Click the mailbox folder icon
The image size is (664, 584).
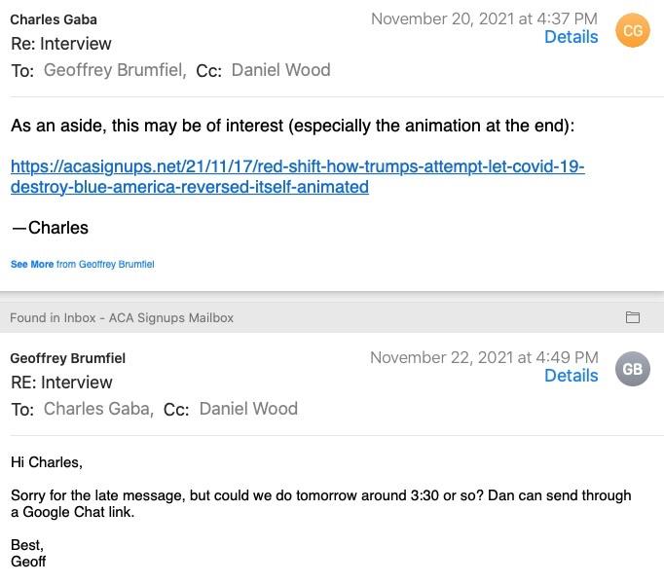tap(633, 317)
